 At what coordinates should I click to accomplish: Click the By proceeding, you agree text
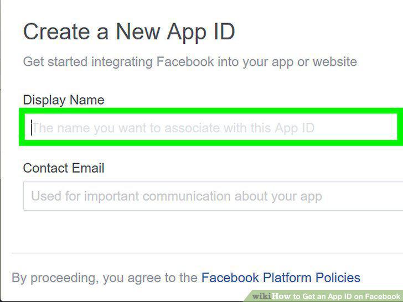pyautogui.click(x=104, y=278)
